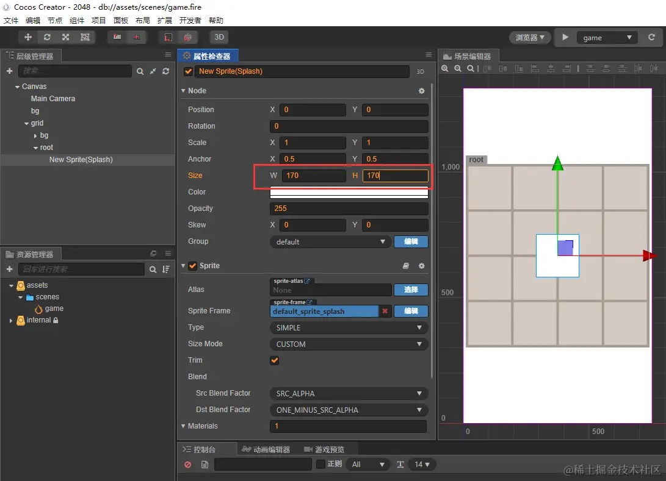The image size is (666, 481).
Task: Collapse the Materials section
Action: coord(183,426)
